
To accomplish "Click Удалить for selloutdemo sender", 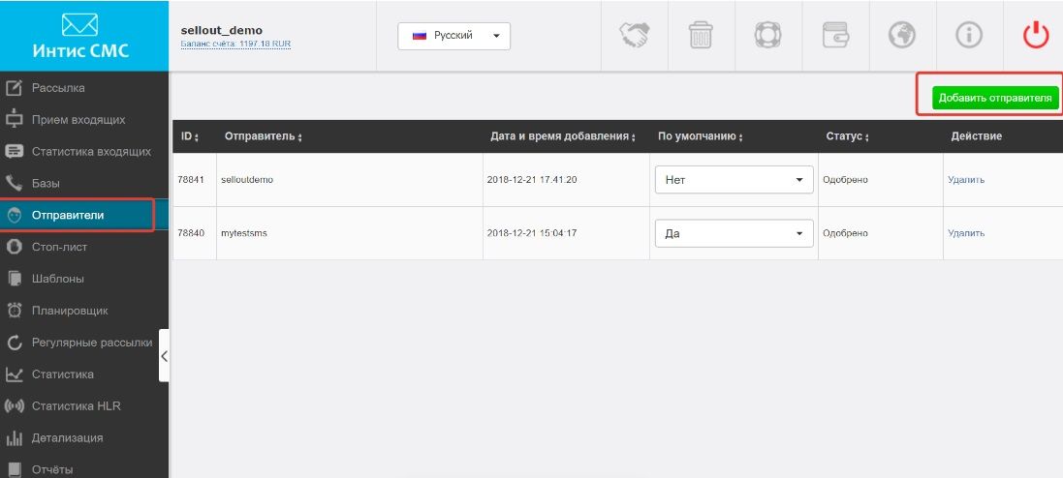I will click(966, 180).
